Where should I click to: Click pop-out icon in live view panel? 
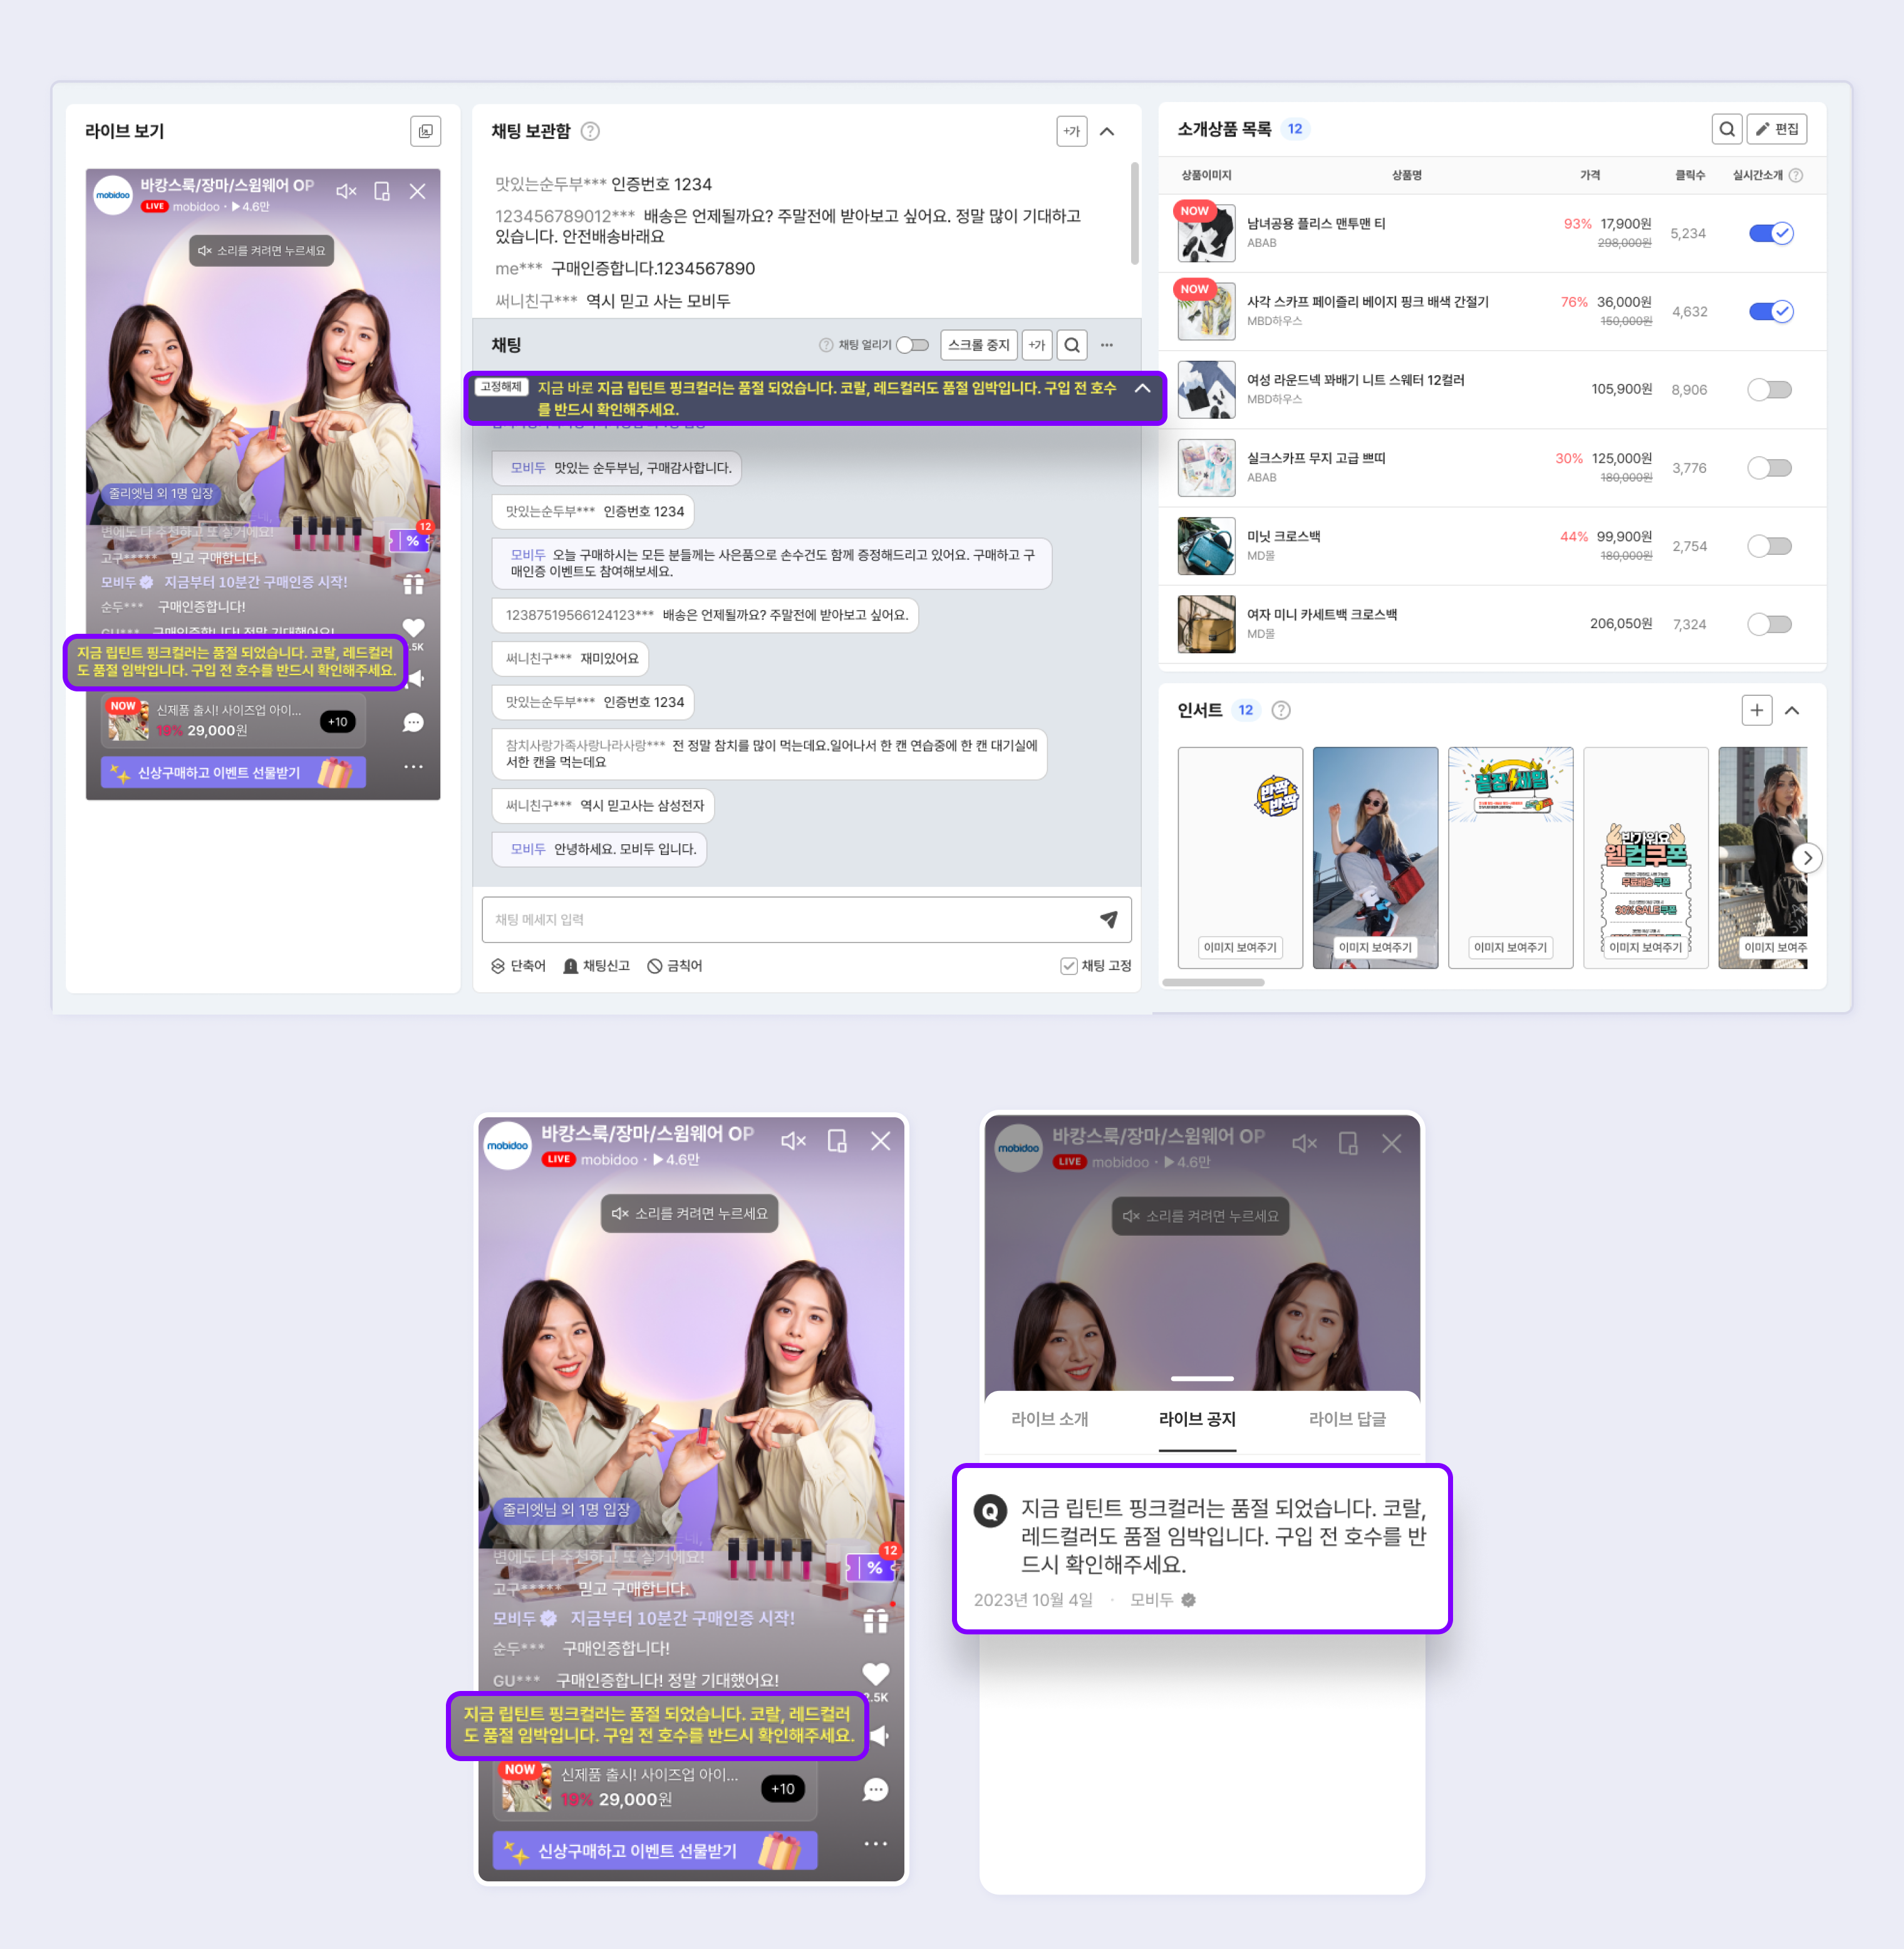[425, 131]
